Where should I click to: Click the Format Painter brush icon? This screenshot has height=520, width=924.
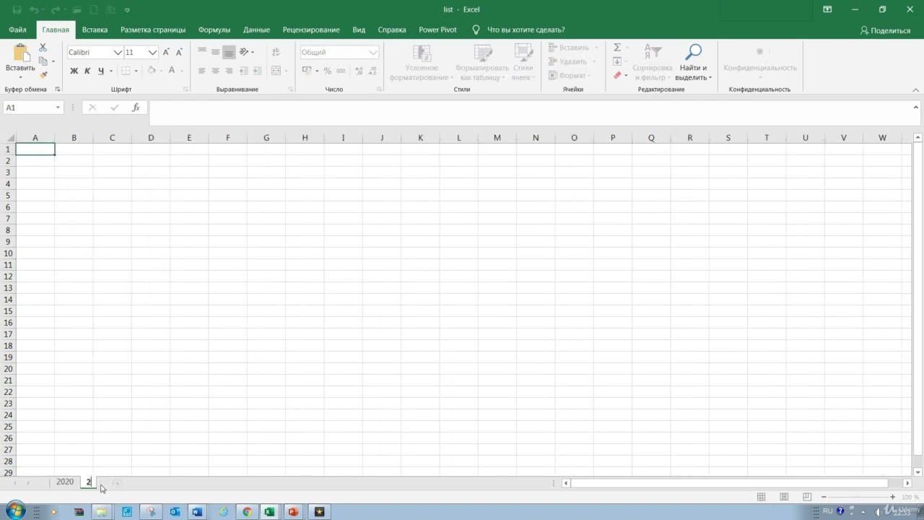(x=43, y=75)
